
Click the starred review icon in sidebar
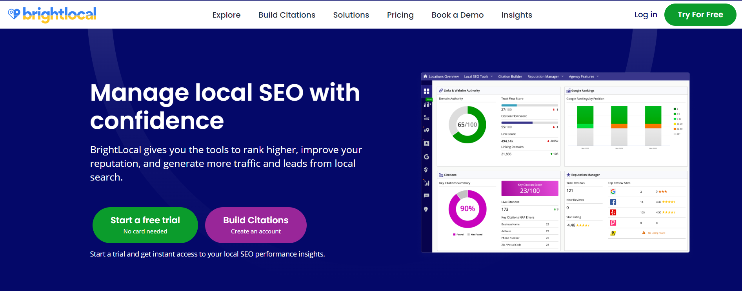click(x=426, y=143)
